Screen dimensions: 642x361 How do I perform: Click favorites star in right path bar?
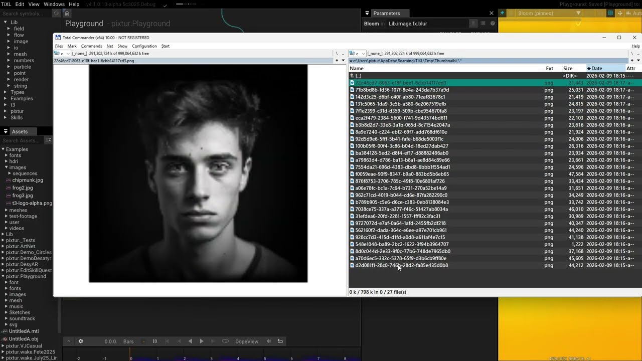(x=632, y=61)
